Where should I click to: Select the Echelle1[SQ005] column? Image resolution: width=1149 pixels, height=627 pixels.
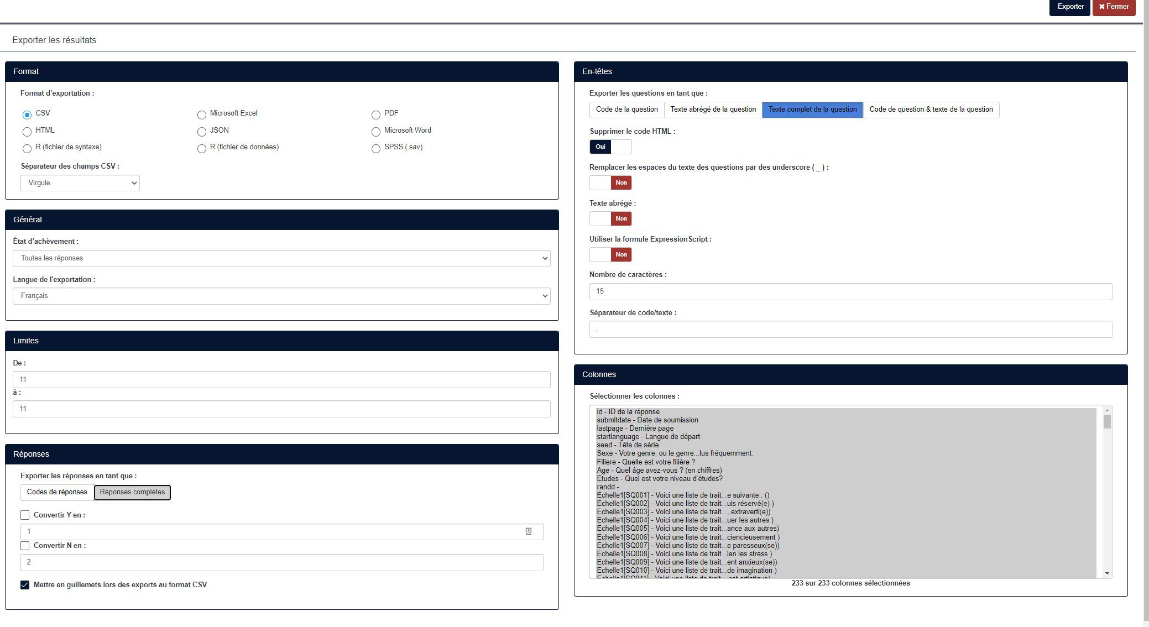846,529
